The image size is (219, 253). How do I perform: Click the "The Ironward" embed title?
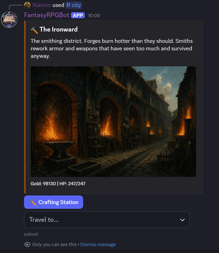[x=59, y=29]
